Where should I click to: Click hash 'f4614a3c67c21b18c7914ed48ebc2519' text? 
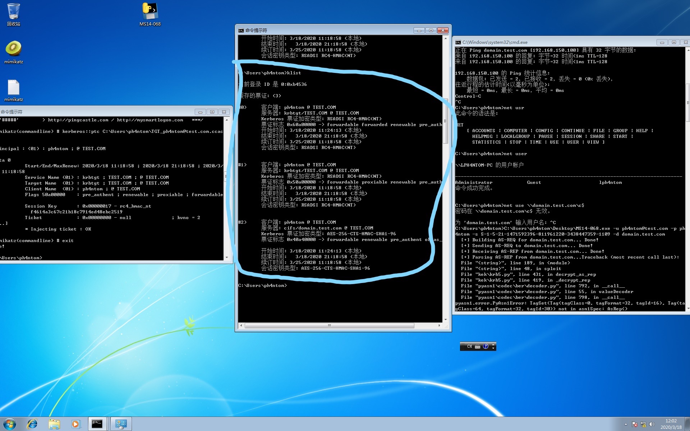pyautogui.click(x=77, y=212)
